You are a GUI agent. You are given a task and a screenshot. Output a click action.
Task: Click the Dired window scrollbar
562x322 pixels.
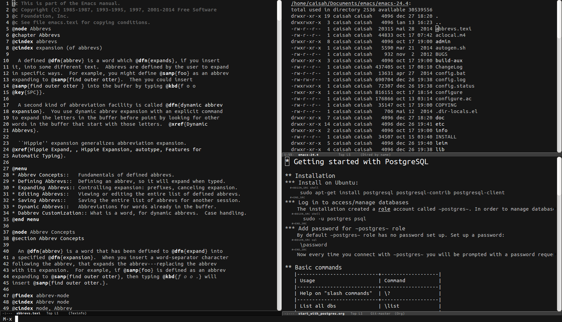tap(559, 76)
